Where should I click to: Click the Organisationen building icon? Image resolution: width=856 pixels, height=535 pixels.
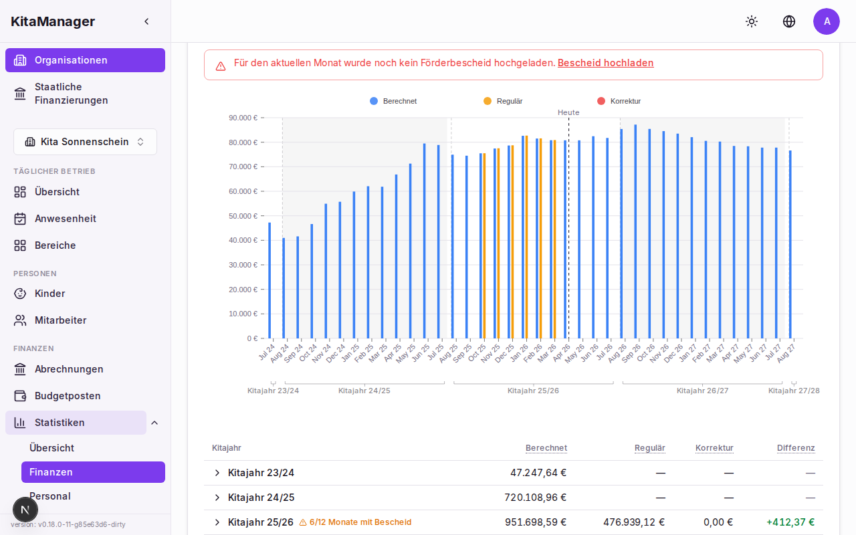click(x=20, y=60)
